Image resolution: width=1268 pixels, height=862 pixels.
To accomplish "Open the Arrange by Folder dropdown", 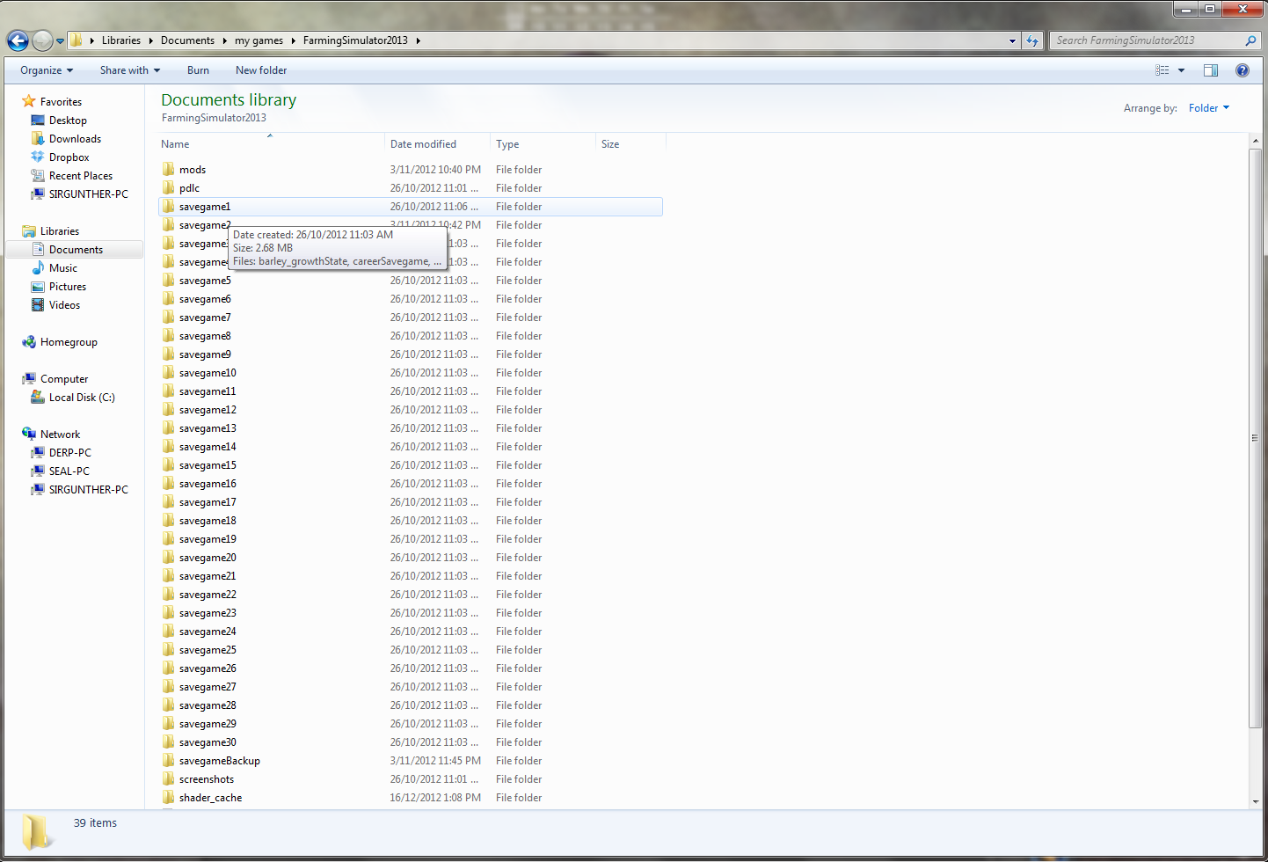I will click(1209, 108).
